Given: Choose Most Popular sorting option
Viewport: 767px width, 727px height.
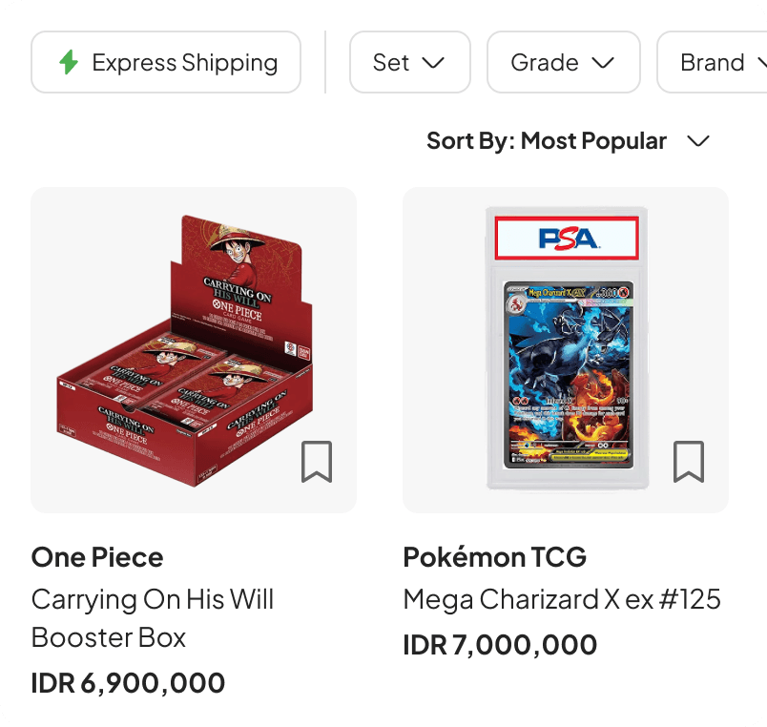Looking at the screenshot, I should click(593, 140).
